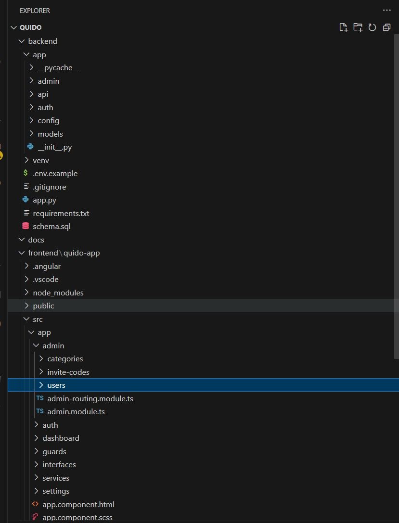The width and height of the screenshot is (399, 523).
Task: Open the Explorer views menu with the ellipsis
Action: click(x=386, y=10)
